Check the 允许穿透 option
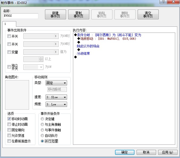The image size is (180, 158). [x=9, y=136]
